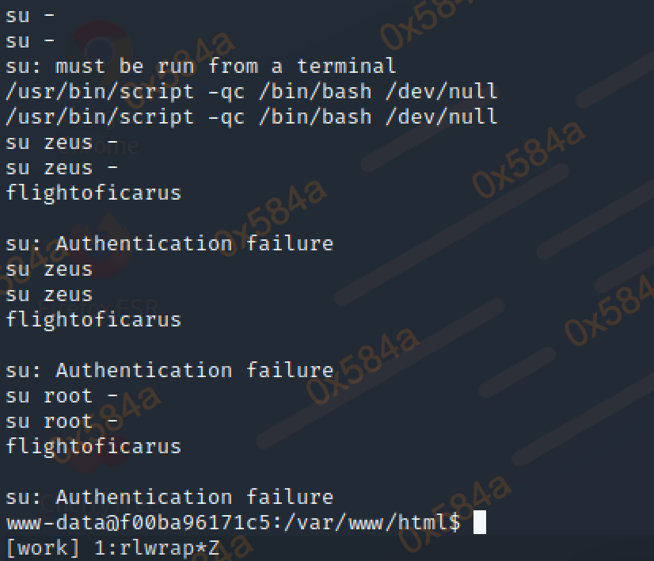Place cursor at the white terminal cursor block
This screenshot has height=561, width=654.
coord(479,523)
